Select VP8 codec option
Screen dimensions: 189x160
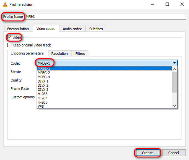click(x=104, y=106)
